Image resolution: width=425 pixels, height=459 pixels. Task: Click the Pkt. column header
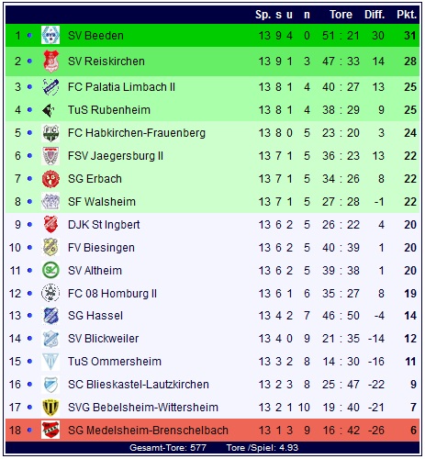407,15
